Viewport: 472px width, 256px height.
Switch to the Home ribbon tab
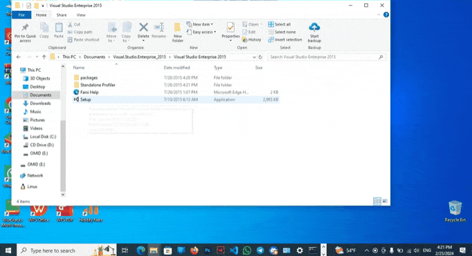click(42, 15)
